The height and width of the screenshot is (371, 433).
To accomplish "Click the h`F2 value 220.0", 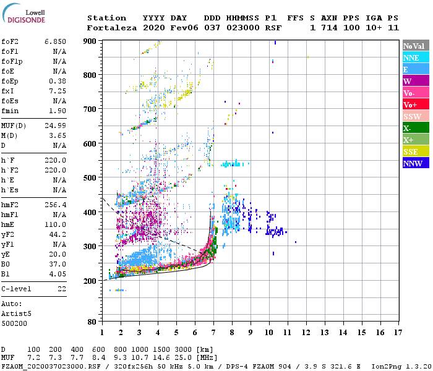I will pos(55,170).
